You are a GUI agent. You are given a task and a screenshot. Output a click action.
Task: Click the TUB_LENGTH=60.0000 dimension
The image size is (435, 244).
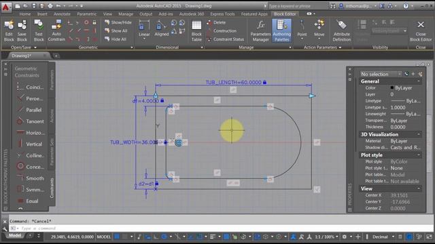click(233, 82)
